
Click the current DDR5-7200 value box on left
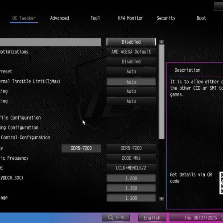coord(81,149)
